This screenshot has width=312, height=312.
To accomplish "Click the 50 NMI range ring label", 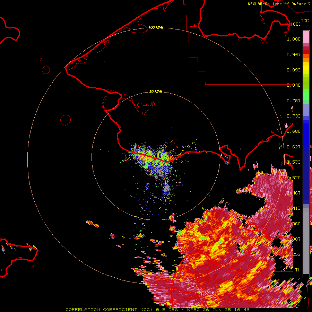I will [156, 92].
